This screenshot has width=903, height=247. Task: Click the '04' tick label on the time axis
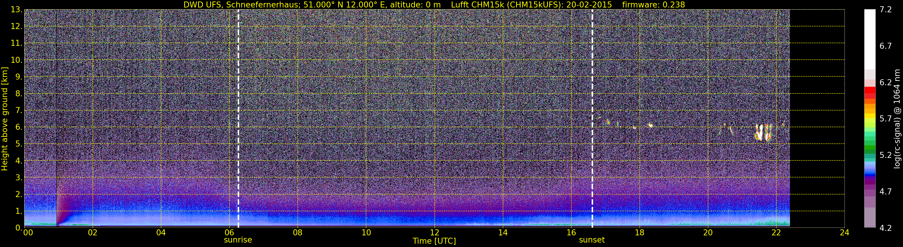click(x=161, y=233)
